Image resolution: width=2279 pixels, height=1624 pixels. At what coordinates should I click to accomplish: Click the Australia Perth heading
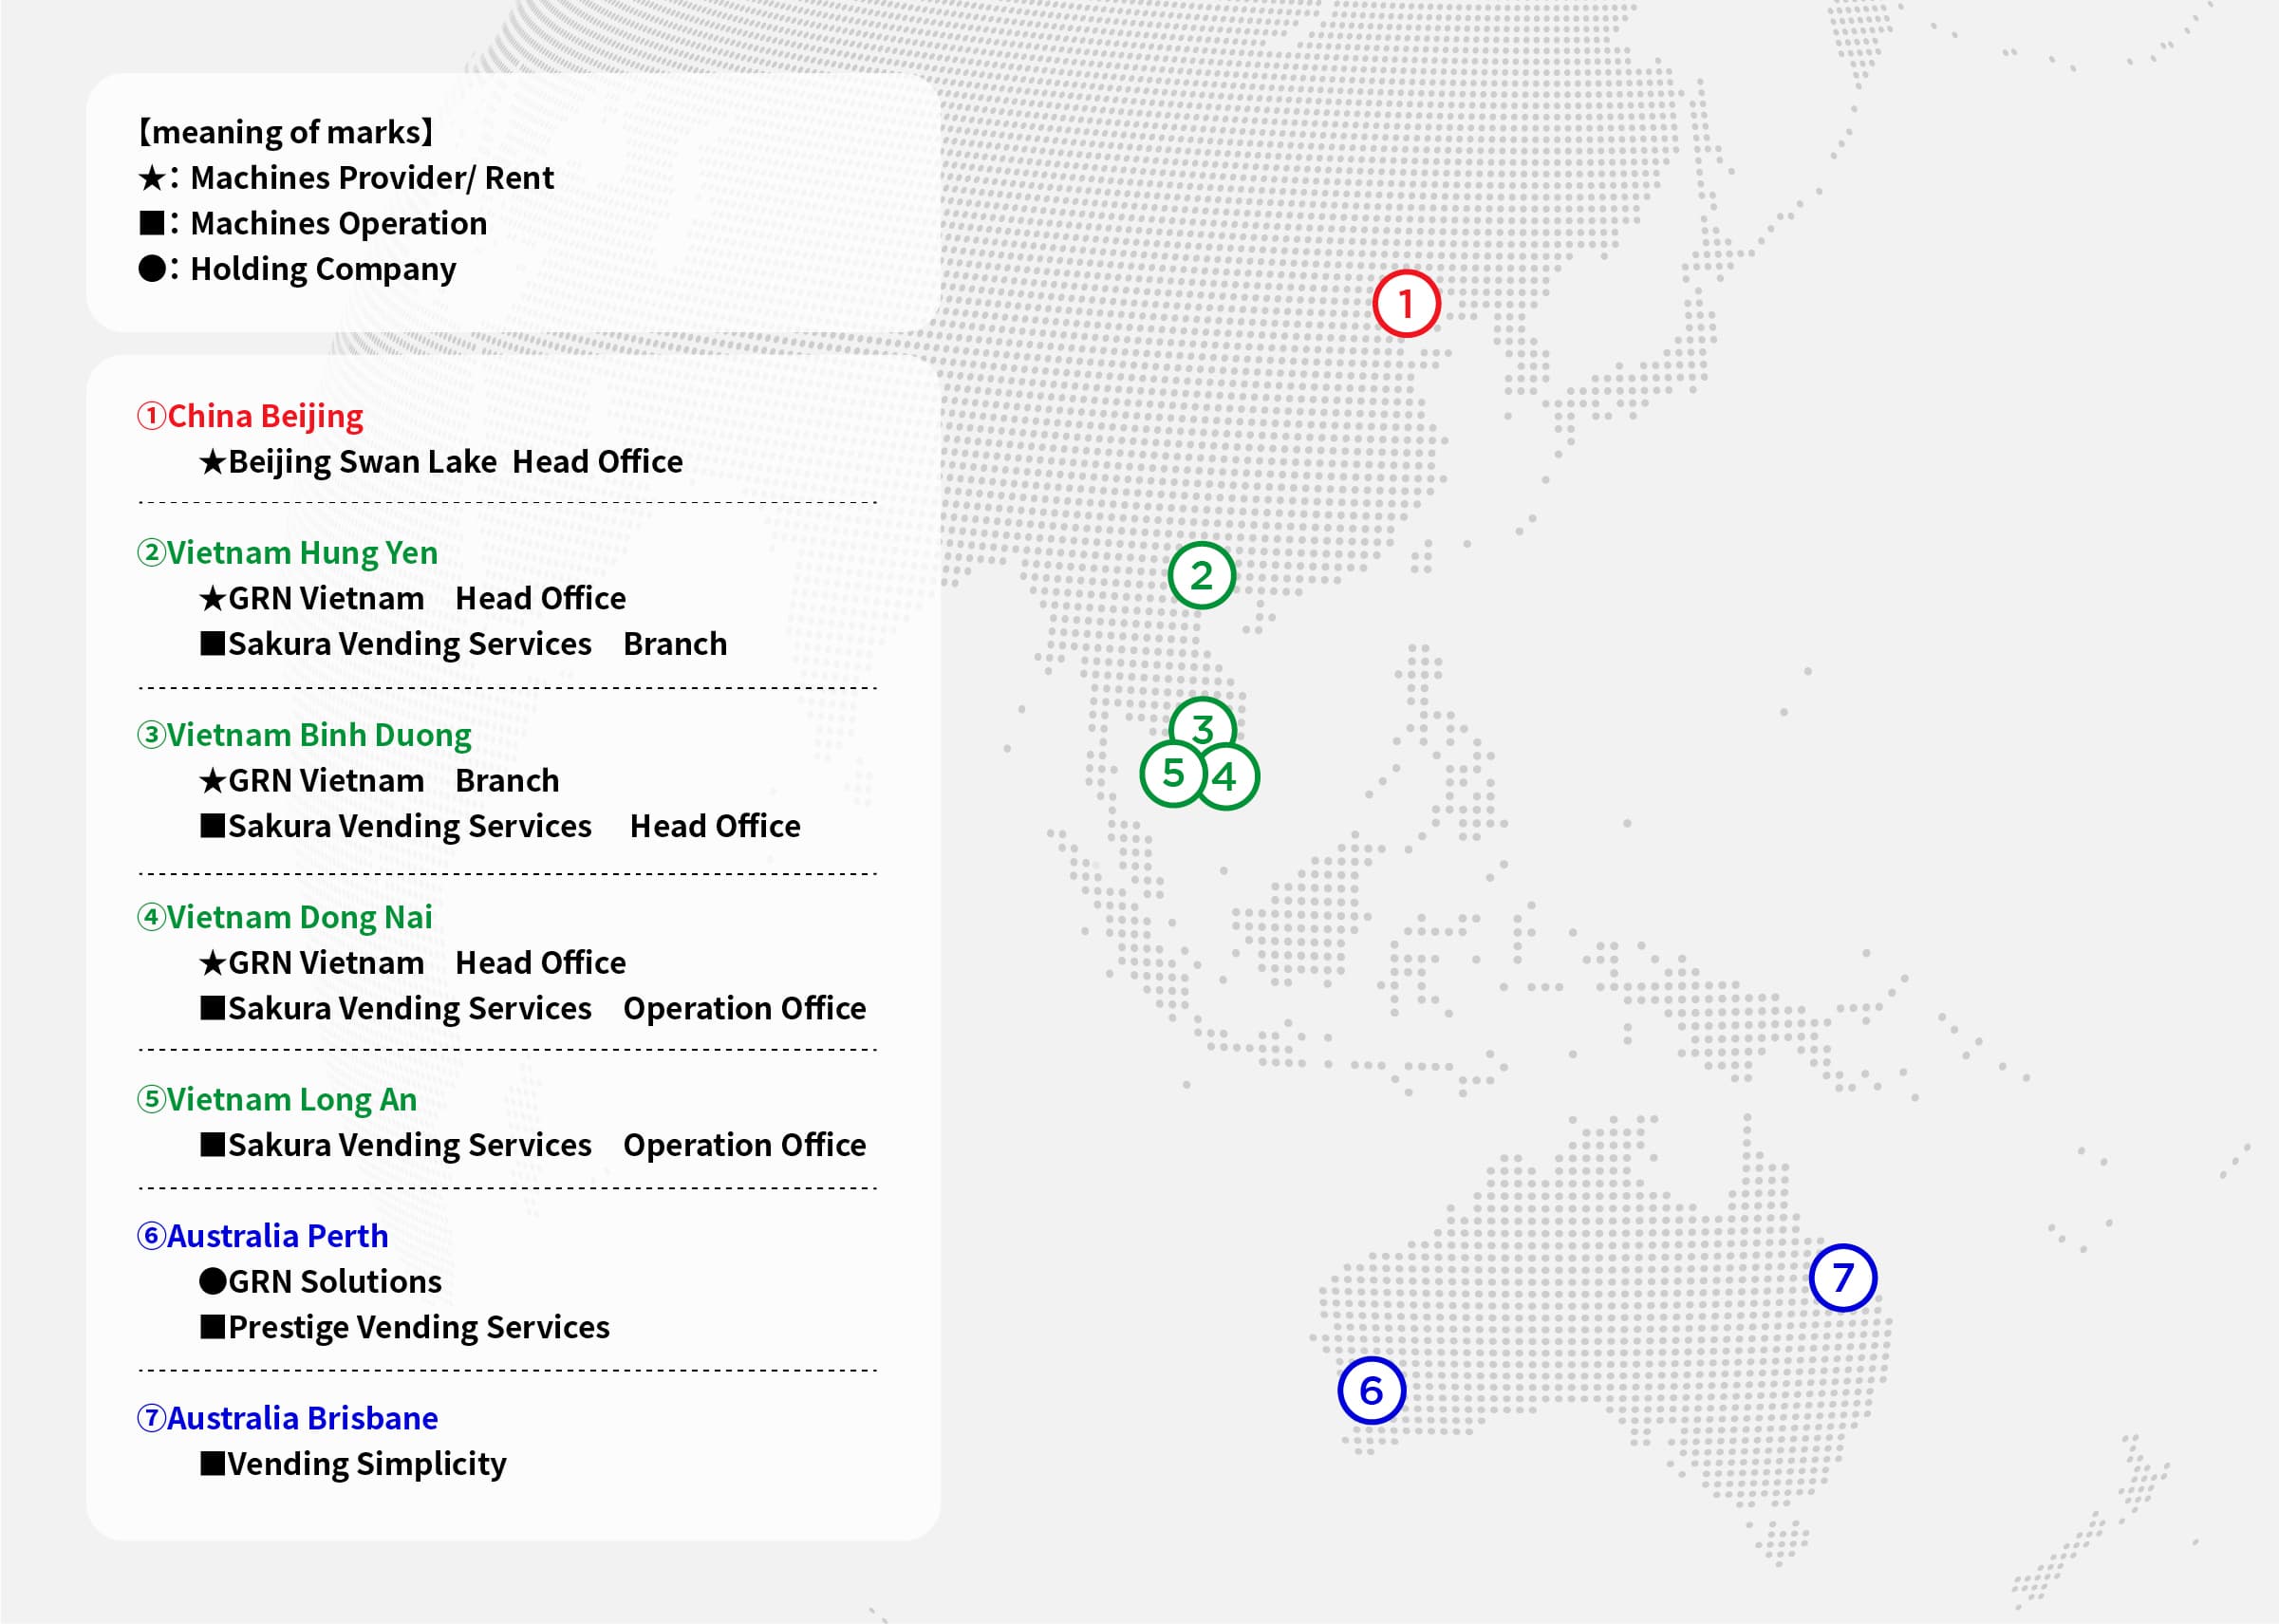click(263, 1236)
